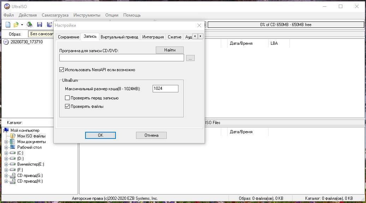Click the (D:) drive icon
The height and width of the screenshot is (203, 366).
13,158
